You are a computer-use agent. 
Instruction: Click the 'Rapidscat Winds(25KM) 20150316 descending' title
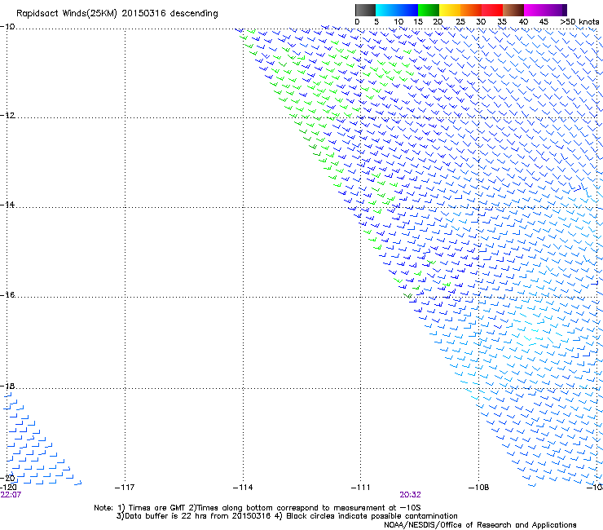coord(117,14)
